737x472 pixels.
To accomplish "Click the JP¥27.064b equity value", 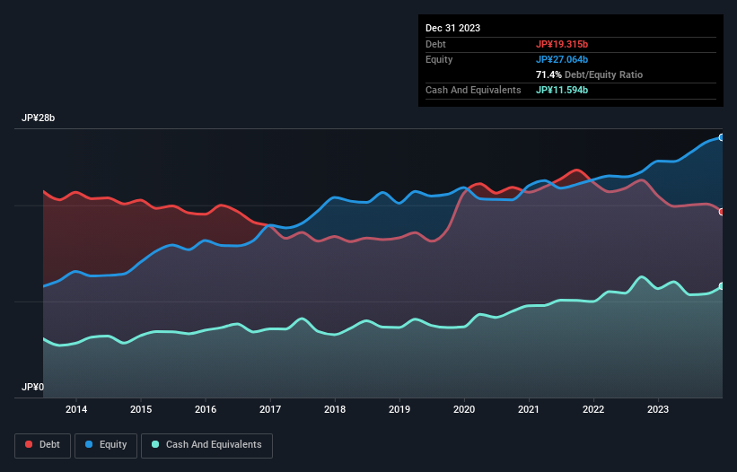I will pyautogui.click(x=562, y=59).
